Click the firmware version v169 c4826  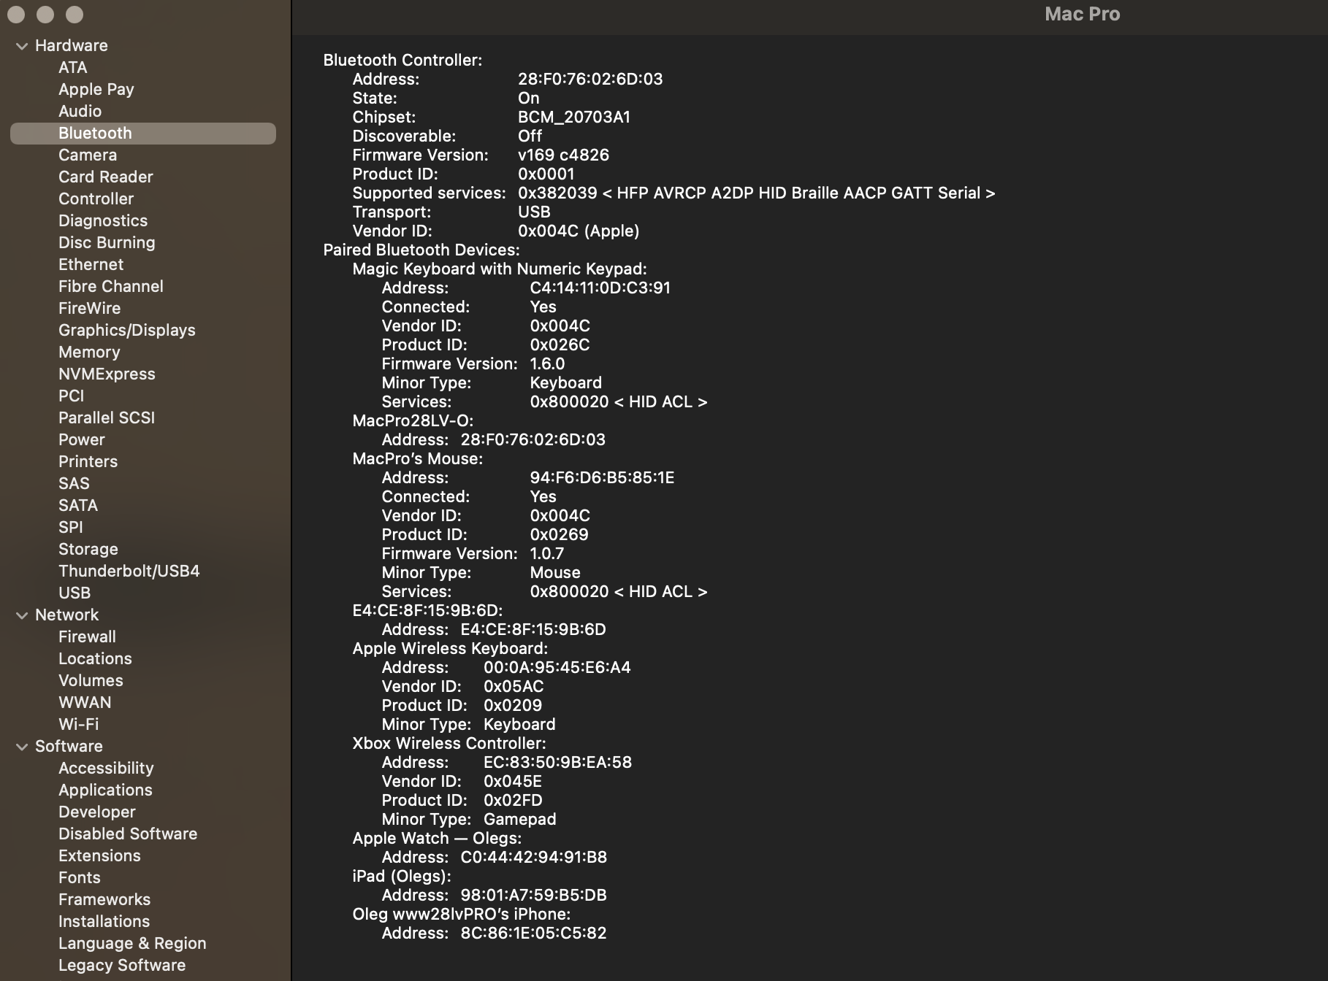563,155
